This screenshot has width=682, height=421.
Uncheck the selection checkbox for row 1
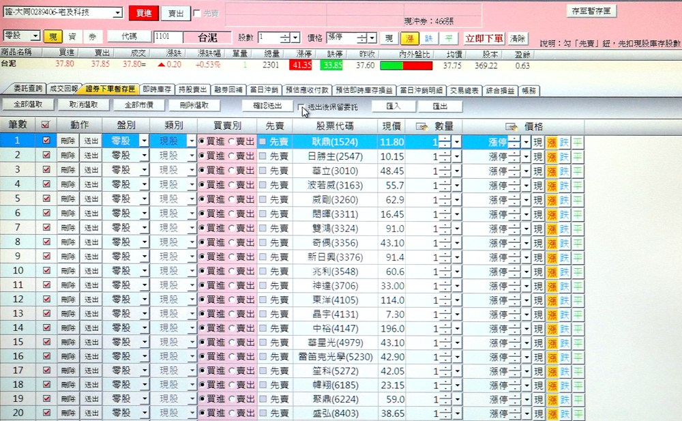[46, 141]
